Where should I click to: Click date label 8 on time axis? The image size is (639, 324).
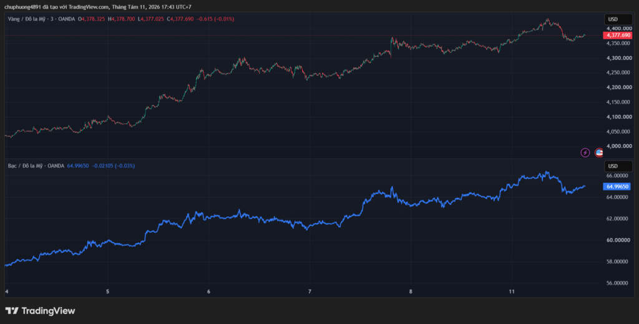pyautogui.click(x=411, y=292)
